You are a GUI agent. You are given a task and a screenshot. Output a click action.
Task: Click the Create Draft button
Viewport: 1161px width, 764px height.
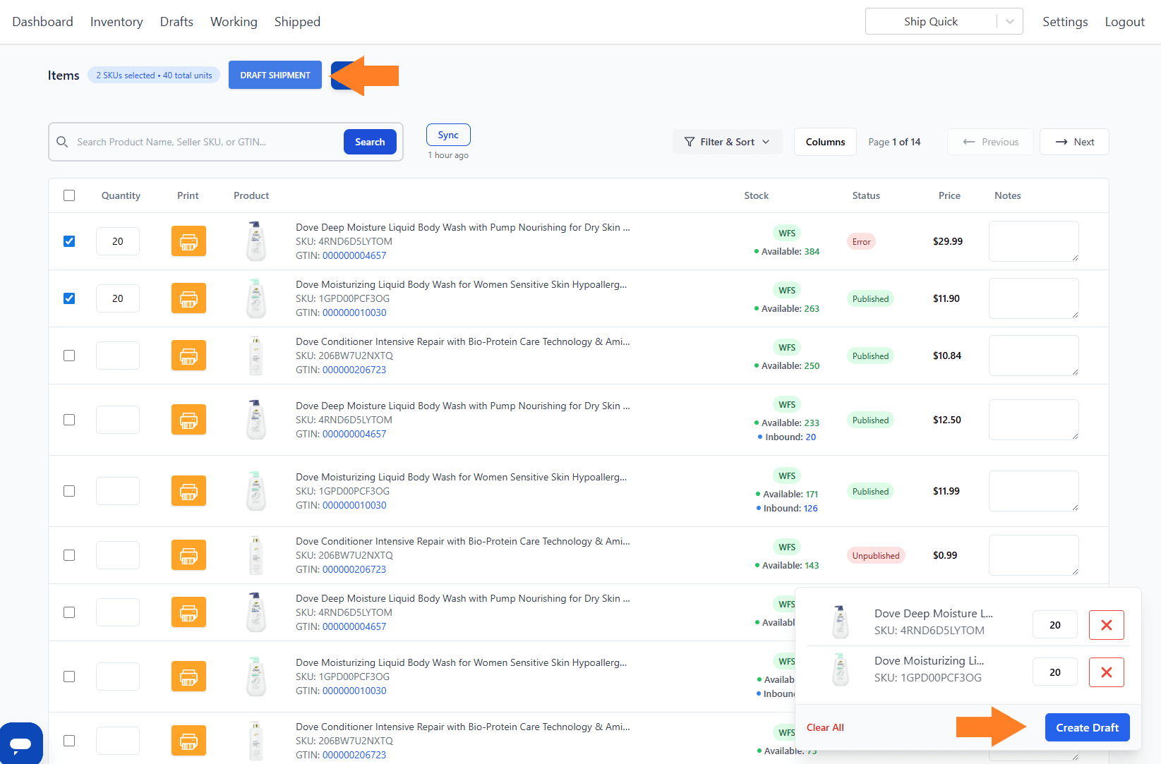(x=1087, y=727)
